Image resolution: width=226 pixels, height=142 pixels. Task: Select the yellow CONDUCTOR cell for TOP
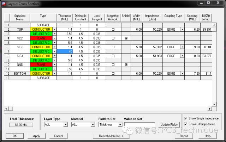point(41,30)
